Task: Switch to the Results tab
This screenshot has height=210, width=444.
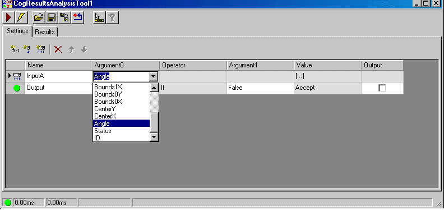Action: click(45, 32)
